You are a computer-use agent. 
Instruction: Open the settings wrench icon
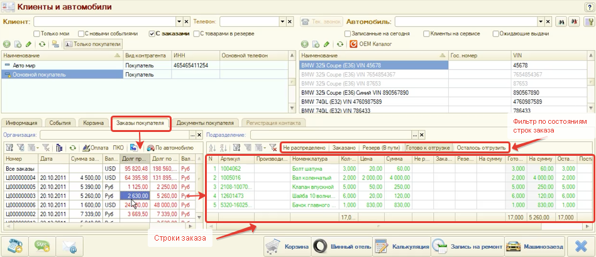pos(588,21)
